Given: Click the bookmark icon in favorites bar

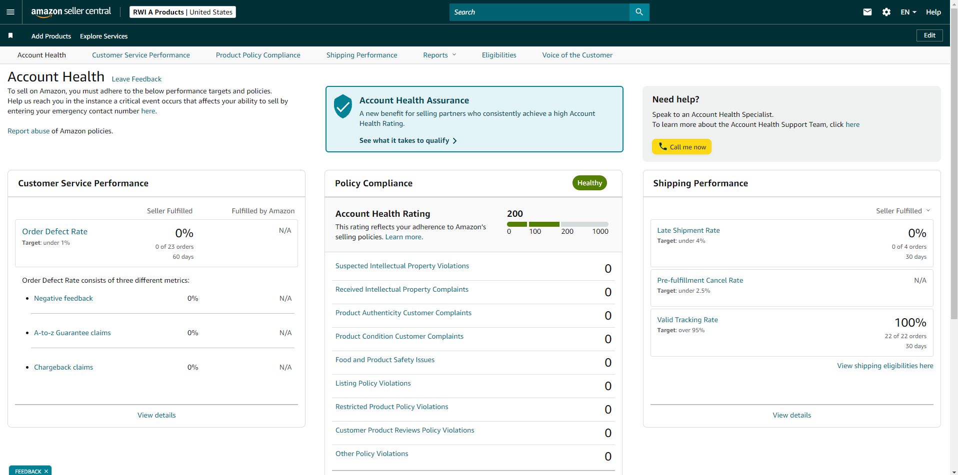Looking at the screenshot, I should click(10, 35).
